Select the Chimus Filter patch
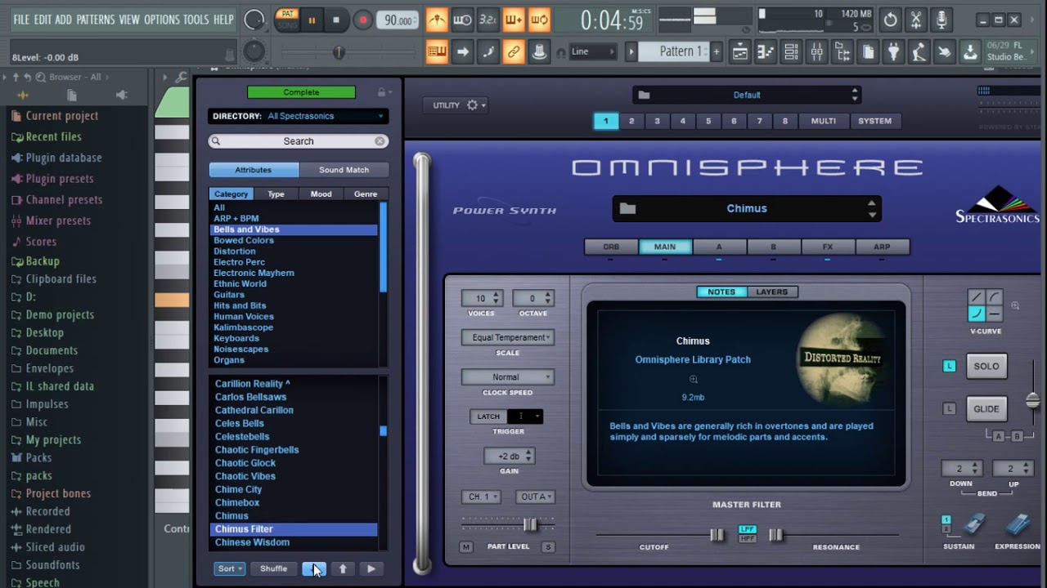This screenshot has width=1047, height=588. 294,529
